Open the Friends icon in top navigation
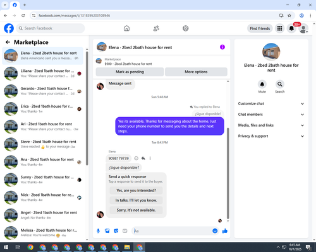This screenshot has height=252, width=316. (x=156, y=28)
